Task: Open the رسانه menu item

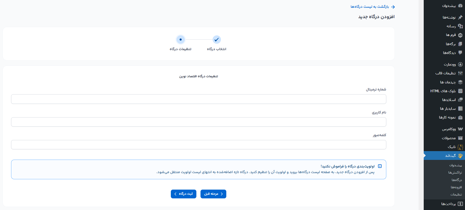Action: tap(444, 26)
